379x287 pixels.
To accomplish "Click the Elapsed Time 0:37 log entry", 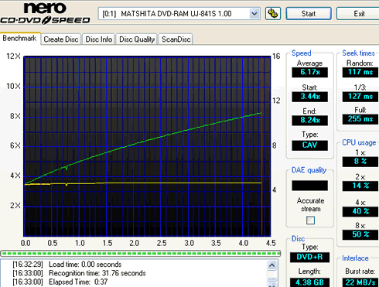I will [x=60, y=282].
